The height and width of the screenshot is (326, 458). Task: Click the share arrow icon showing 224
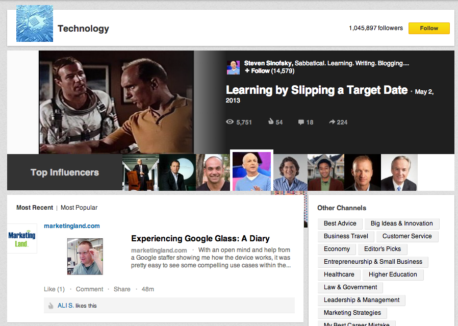tap(332, 122)
